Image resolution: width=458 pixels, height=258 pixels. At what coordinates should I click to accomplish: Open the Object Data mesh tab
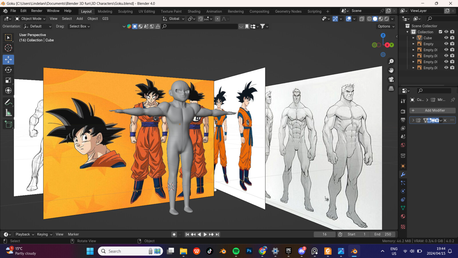click(403, 208)
